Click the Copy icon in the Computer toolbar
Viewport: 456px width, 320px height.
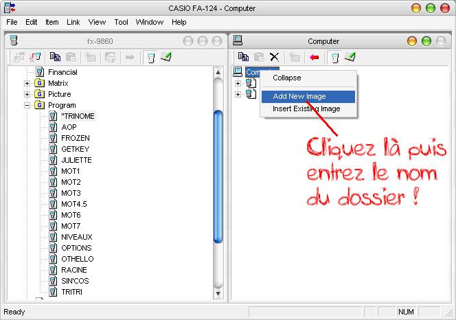coord(243,58)
